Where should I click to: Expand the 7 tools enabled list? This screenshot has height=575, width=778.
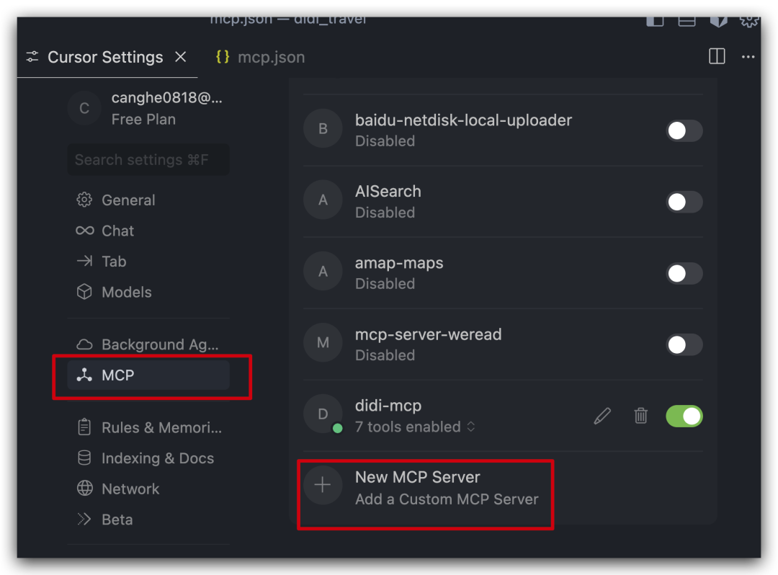point(415,427)
